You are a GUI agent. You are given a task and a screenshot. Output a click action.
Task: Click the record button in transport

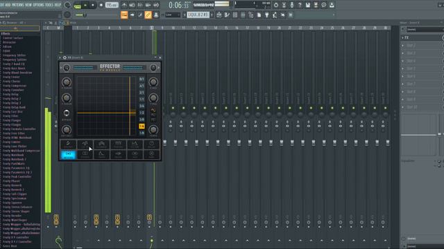101,5
